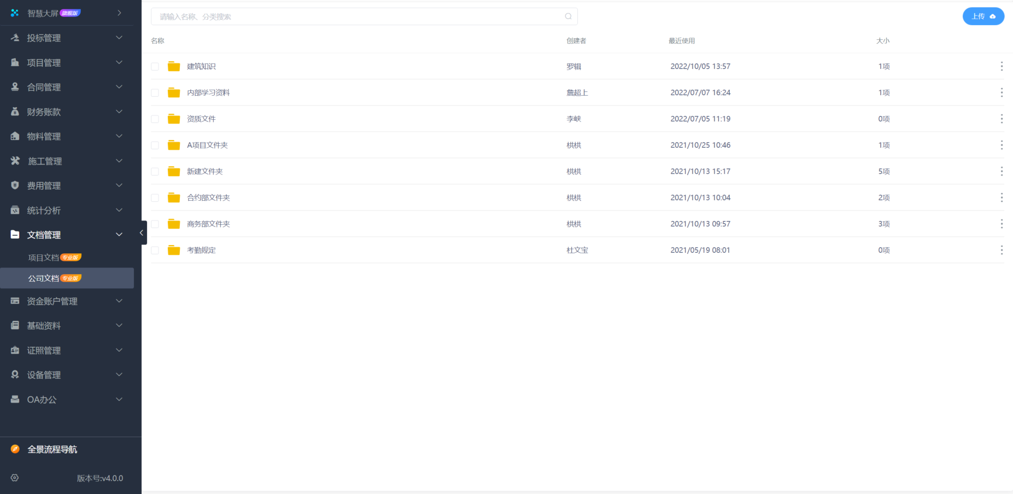Click the 新建文件夹 folder icon
This screenshot has height=494, width=1013.
(174, 171)
